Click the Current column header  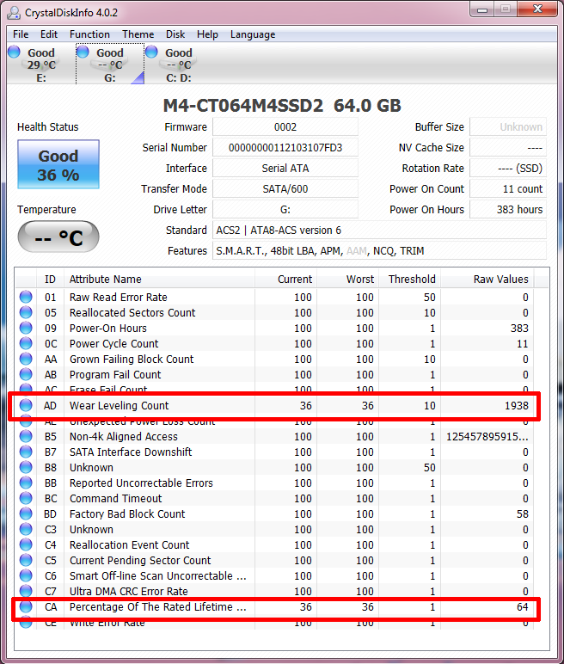point(285,279)
